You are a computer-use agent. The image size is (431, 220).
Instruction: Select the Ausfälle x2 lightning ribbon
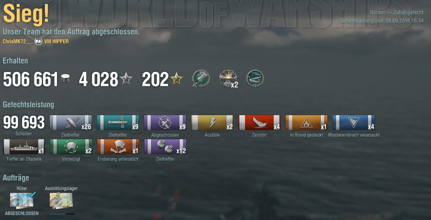pos(212,123)
